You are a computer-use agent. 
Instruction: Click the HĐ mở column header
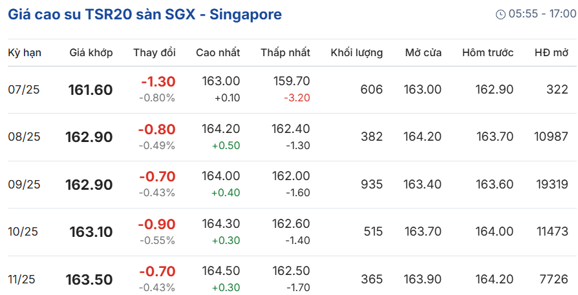tap(551, 52)
